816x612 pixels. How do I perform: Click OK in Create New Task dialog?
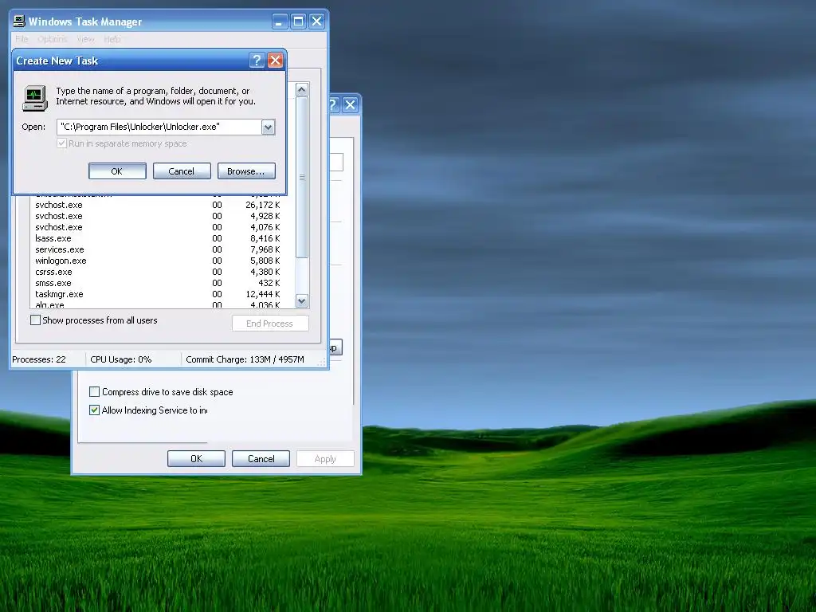click(117, 171)
